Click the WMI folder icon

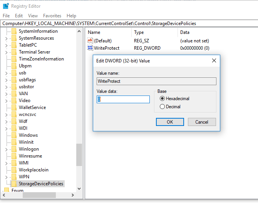coord(14,163)
